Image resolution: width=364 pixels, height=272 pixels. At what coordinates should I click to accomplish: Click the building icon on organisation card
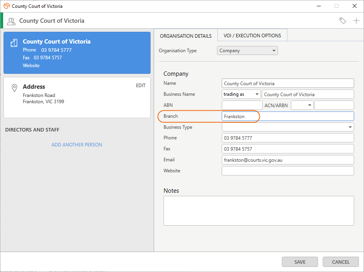[14, 43]
